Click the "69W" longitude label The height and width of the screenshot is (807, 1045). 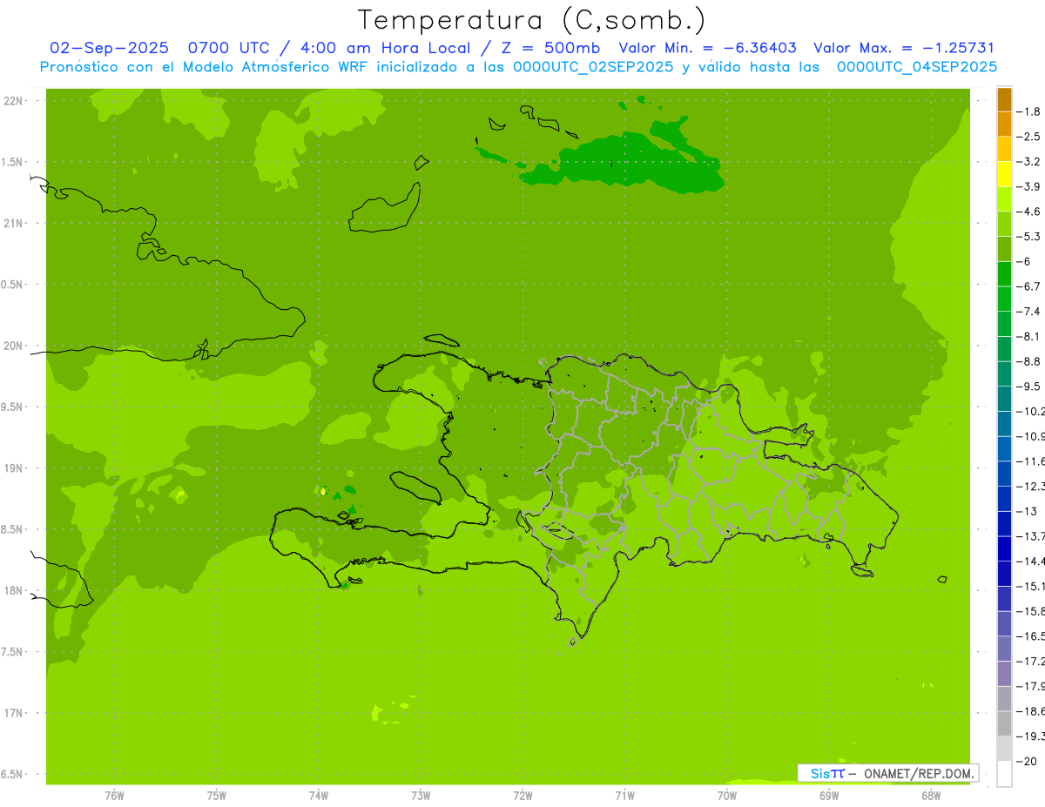(829, 795)
